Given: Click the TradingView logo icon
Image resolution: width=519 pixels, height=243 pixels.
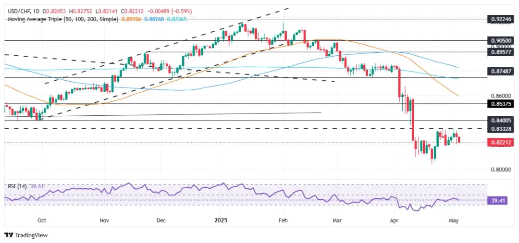Looking at the screenshot, I should 9,235.
